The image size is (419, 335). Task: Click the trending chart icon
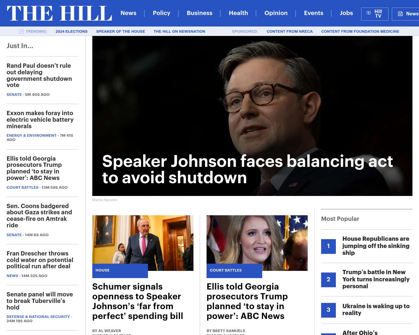[x=21, y=31]
